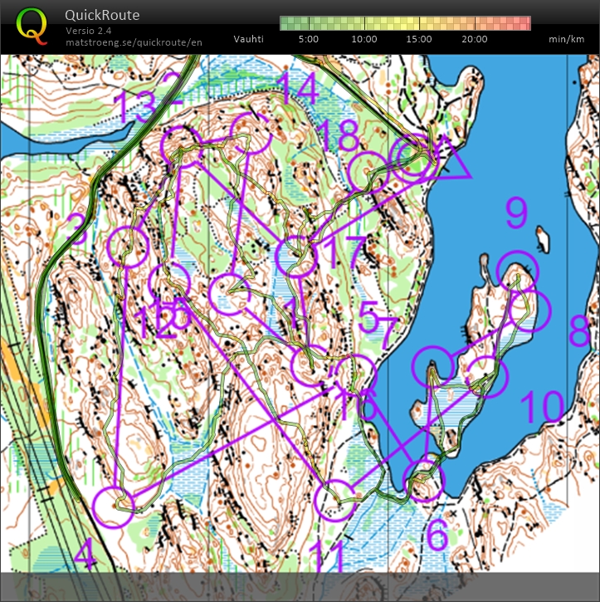Click the control circle for control 3
600x602 pixels.
point(129,246)
